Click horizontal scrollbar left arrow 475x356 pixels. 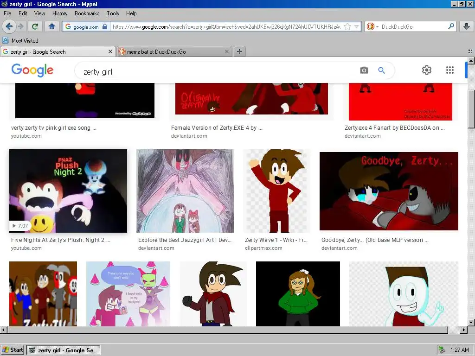click(x=4, y=330)
